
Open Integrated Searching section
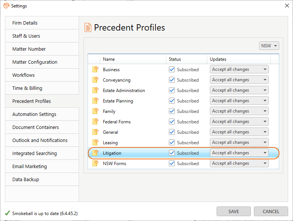click(42, 154)
